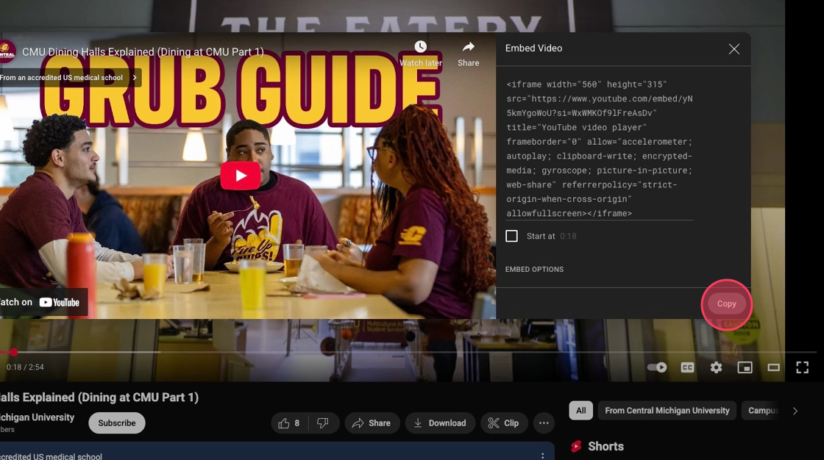Click the Shorts section icon
The height and width of the screenshot is (460, 824).
[x=576, y=446]
